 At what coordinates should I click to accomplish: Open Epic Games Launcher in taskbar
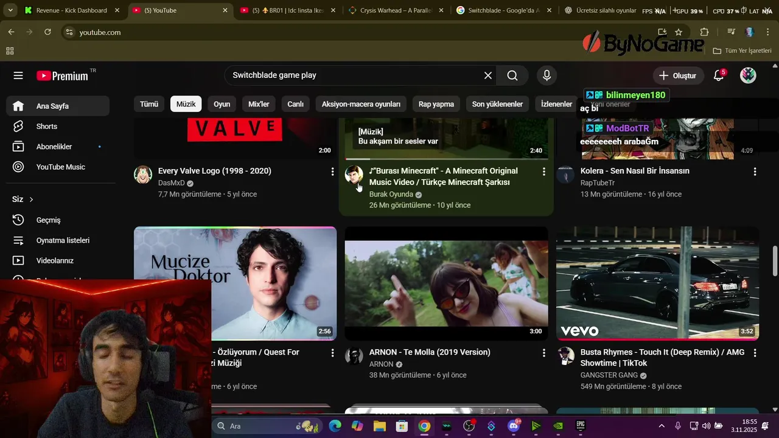tap(581, 426)
